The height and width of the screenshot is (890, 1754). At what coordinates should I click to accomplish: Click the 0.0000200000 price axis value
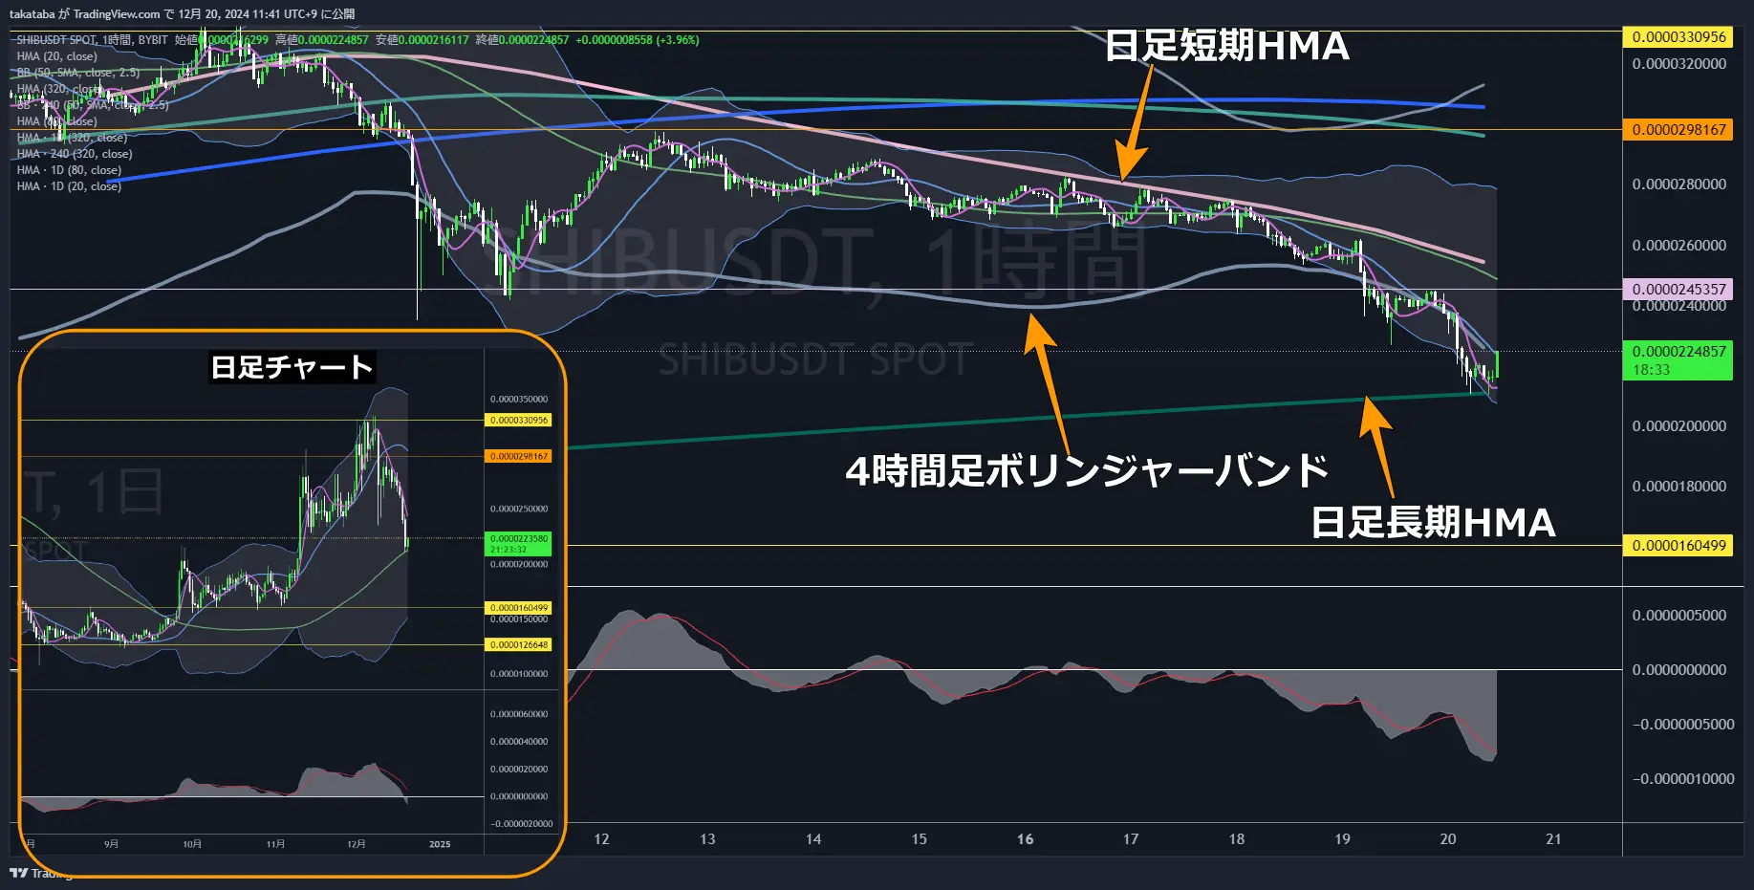click(x=1678, y=426)
